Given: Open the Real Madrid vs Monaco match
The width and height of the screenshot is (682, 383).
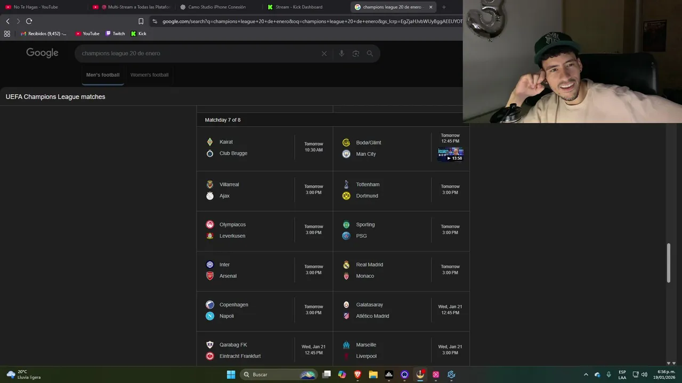Looking at the screenshot, I should coord(401,270).
